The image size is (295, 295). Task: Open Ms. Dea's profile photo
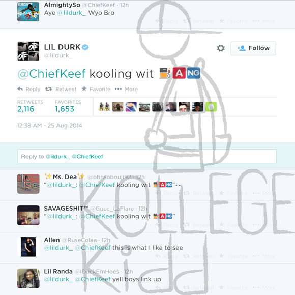coord(28,184)
